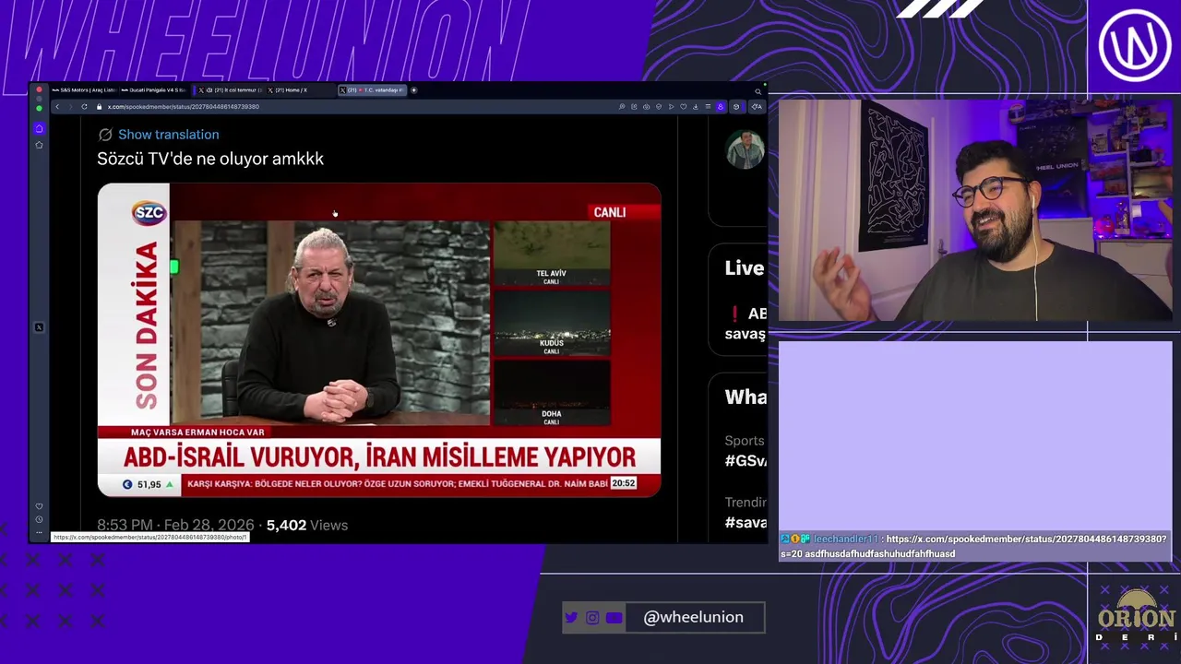Viewport: 1181px width, 664px height.
Task: Click the profile avatar in right column
Action: 745,149
